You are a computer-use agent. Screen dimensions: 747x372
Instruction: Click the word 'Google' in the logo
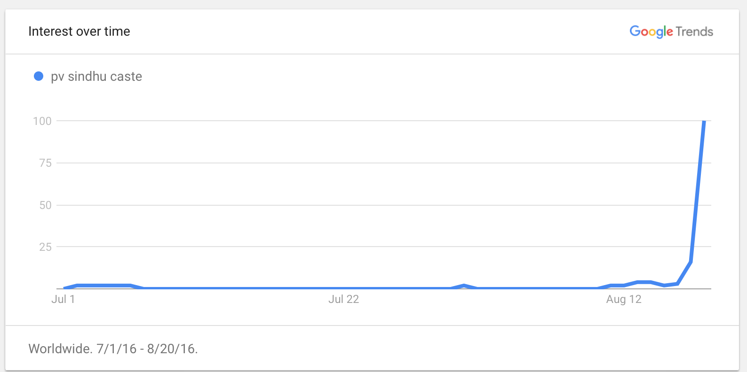pyautogui.click(x=651, y=31)
